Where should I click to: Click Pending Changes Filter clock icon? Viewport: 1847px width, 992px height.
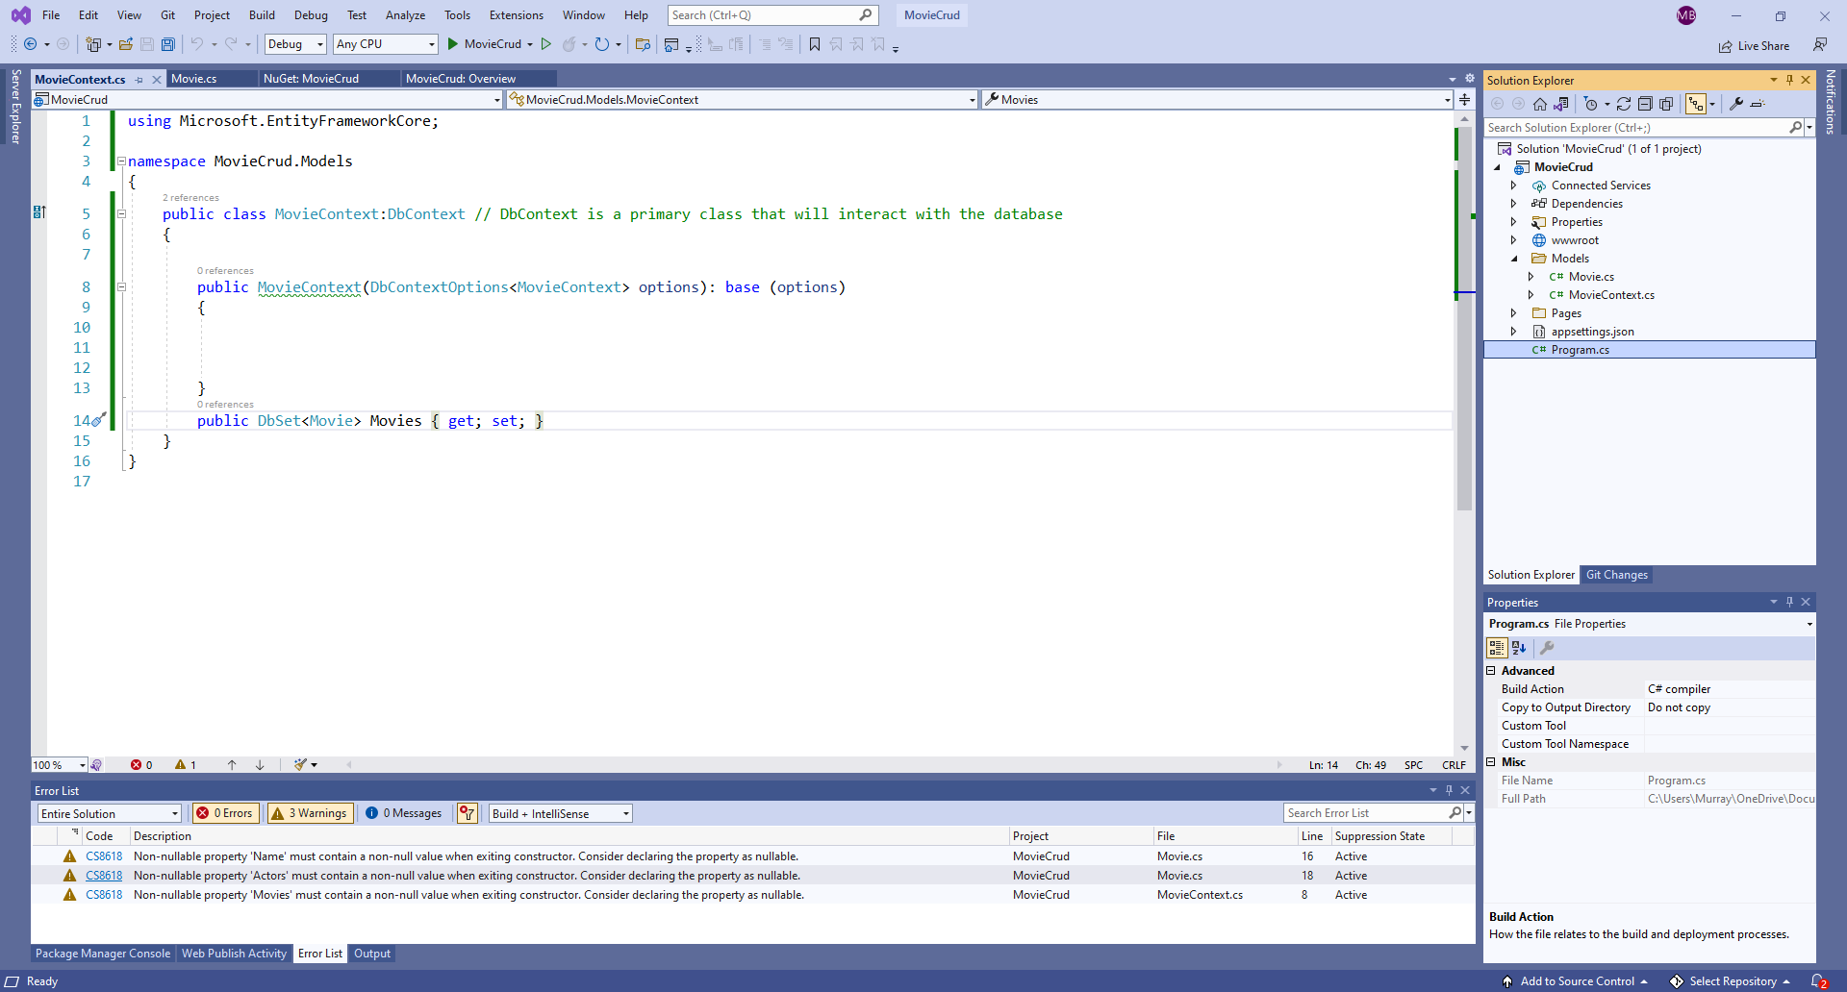point(1591,104)
